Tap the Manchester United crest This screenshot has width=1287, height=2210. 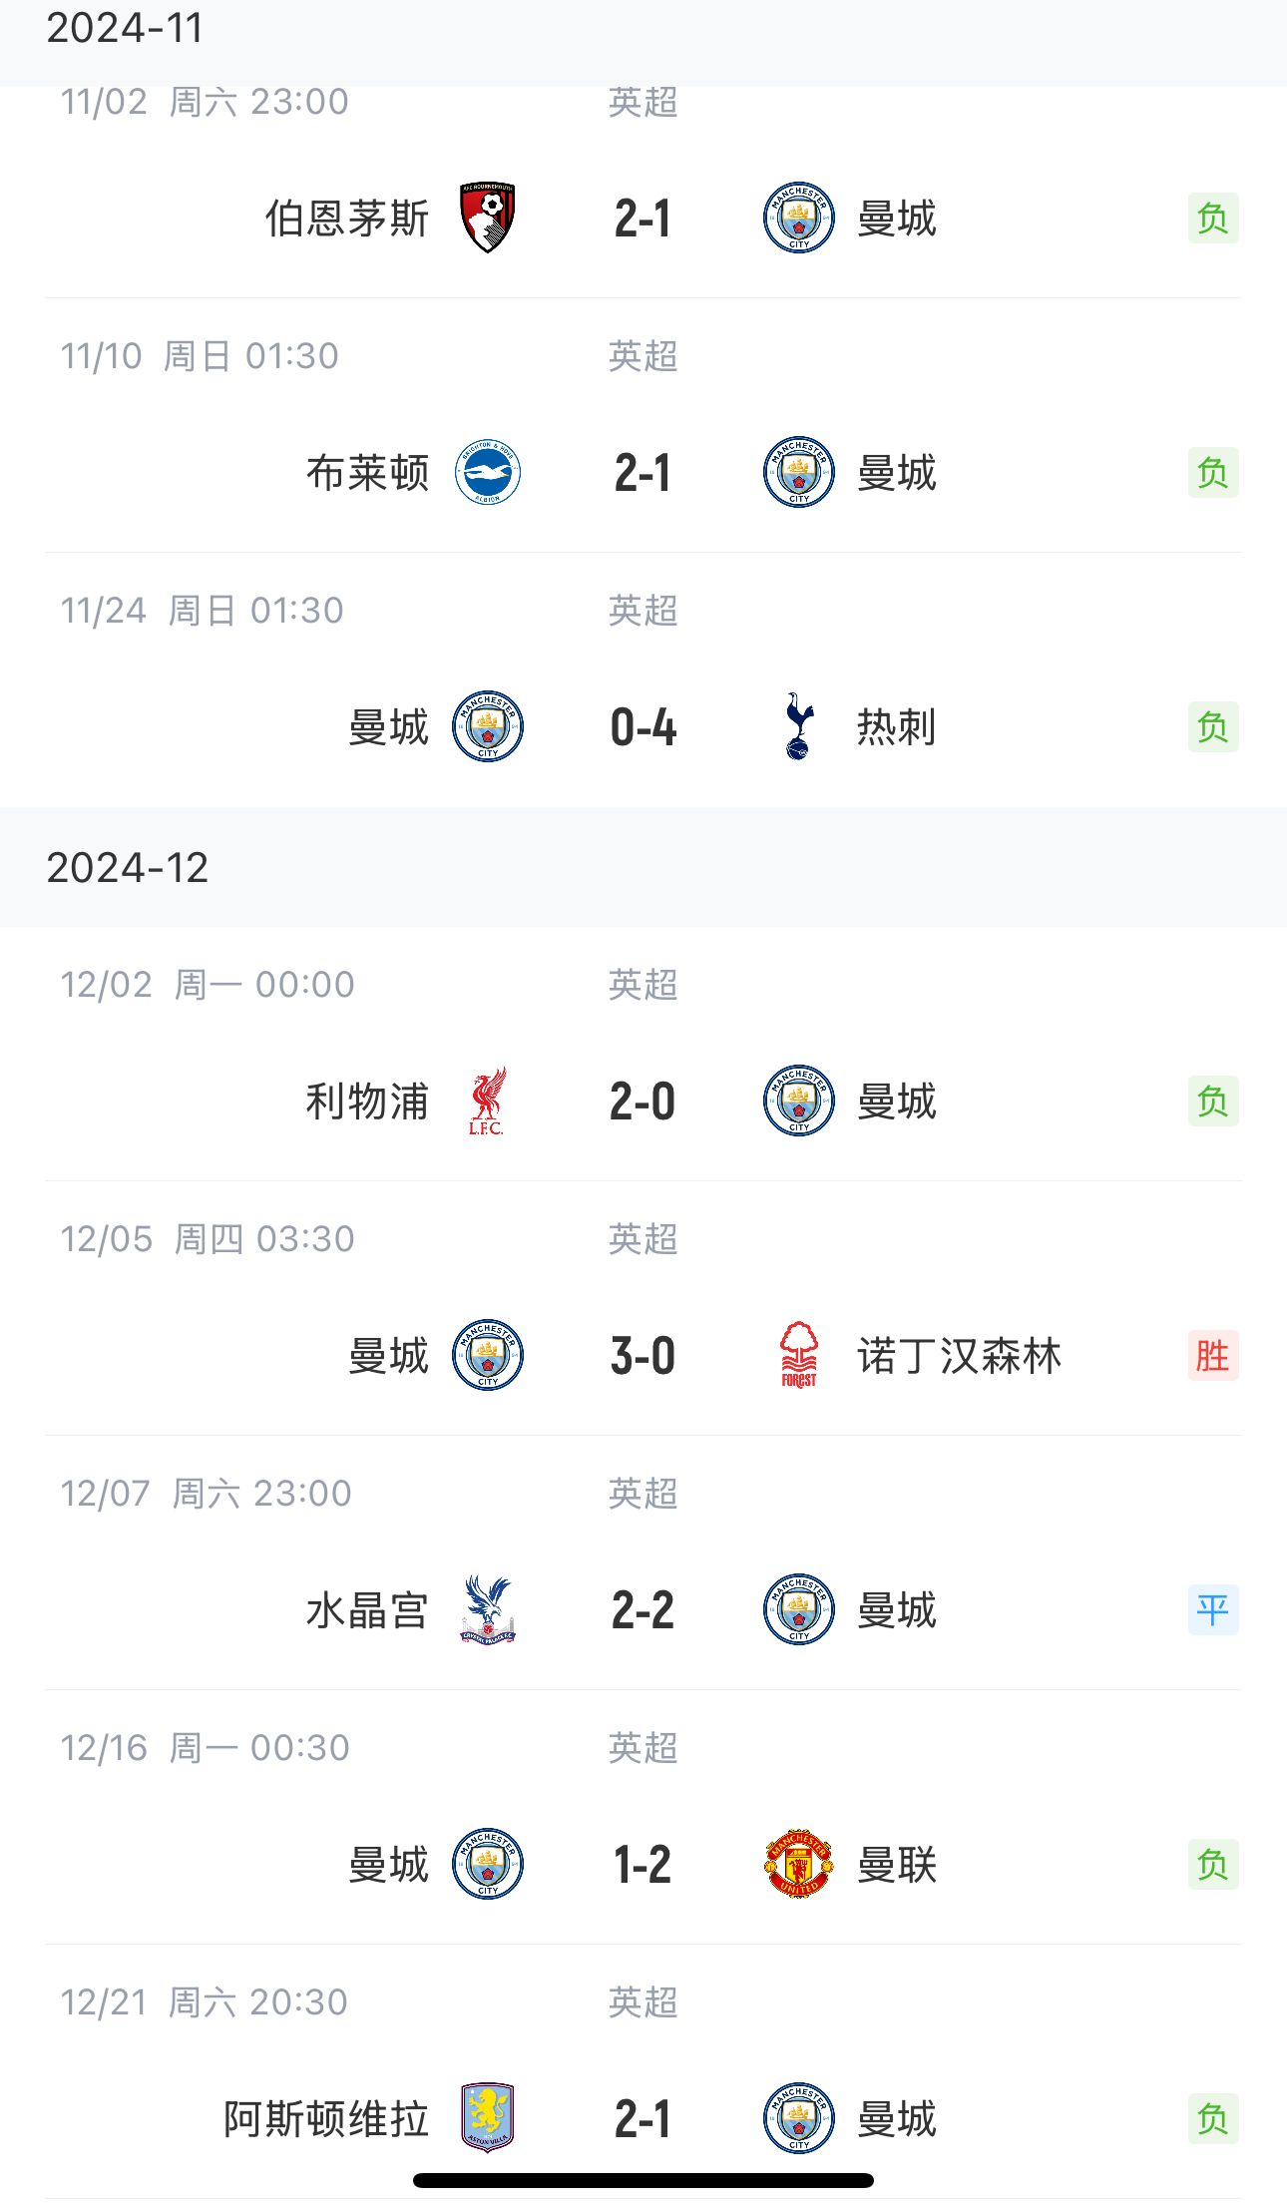pos(798,1864)
